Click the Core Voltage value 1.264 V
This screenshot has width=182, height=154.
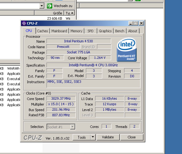tap(100, 58)
